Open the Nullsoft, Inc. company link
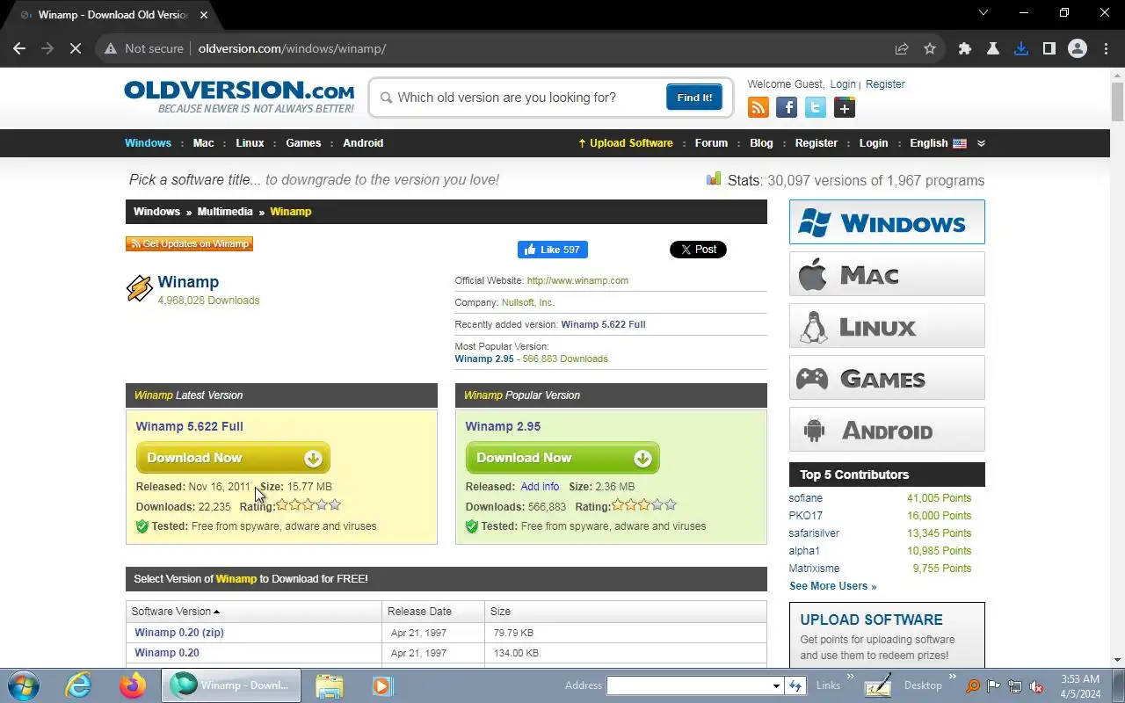This screenshot has width=1125, height=703. point(528,302)
